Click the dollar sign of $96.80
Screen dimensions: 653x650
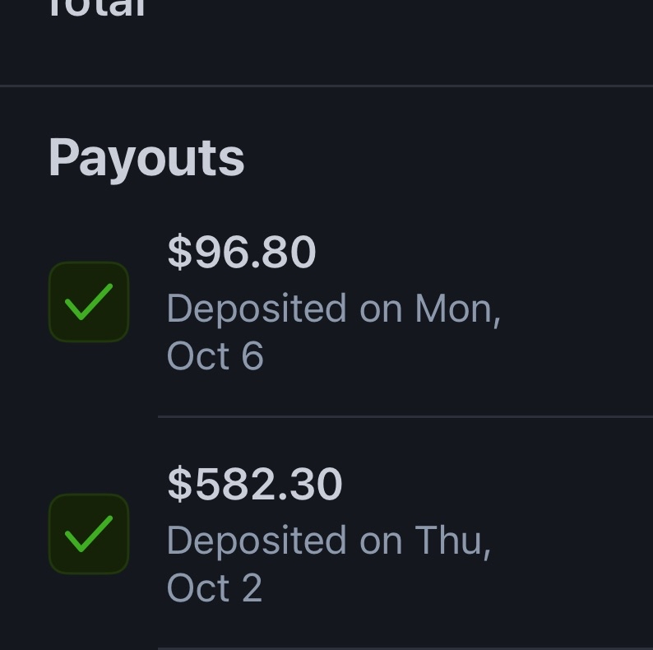pos(178,252)
